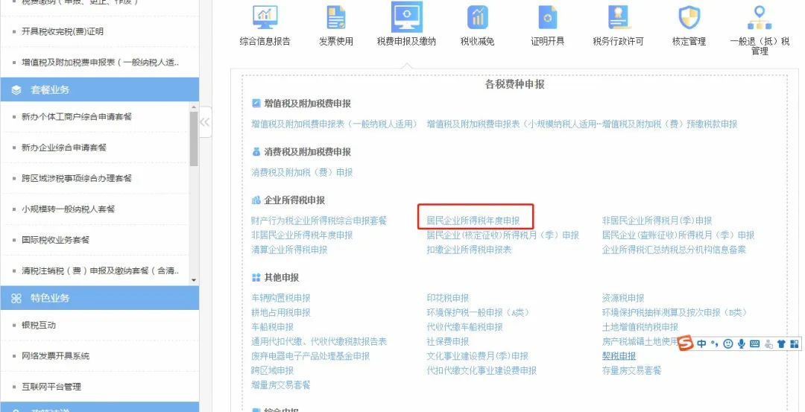Expand the 特色业务 section header
This screenshot has height=412, width=805.
click(100, 298)
